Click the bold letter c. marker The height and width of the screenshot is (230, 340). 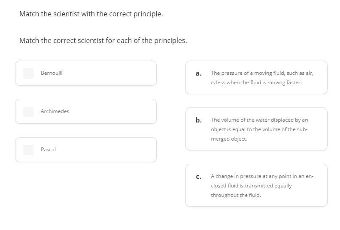coord(198,177)
